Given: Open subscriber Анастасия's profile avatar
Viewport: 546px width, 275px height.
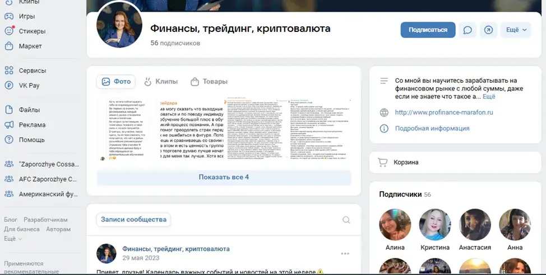Looking at the screenshot, I should 475,225.
